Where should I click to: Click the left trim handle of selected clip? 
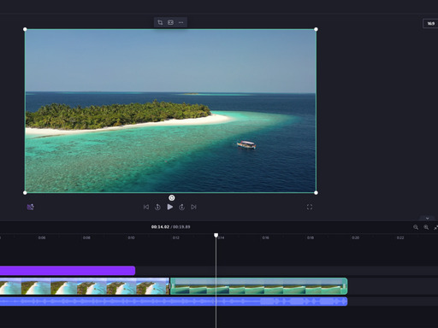click(172, 286)
